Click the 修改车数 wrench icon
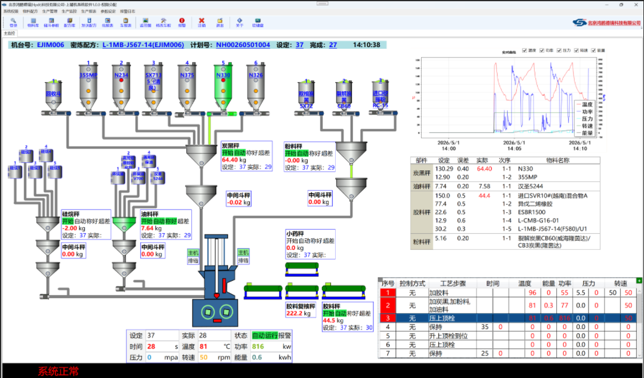This screenshot has width=644, height=378. tap(164, 22)
